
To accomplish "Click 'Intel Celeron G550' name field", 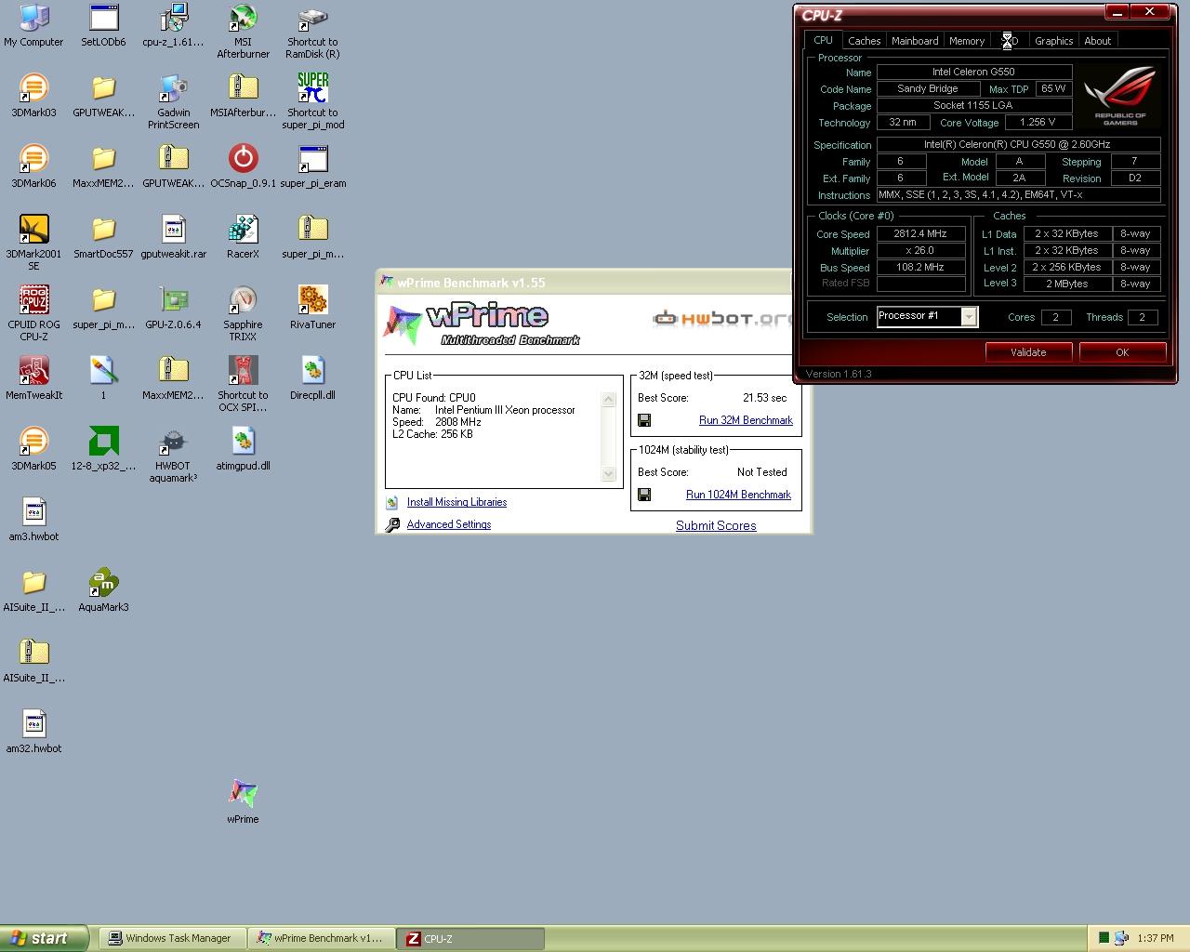I will tap(973, 72).
